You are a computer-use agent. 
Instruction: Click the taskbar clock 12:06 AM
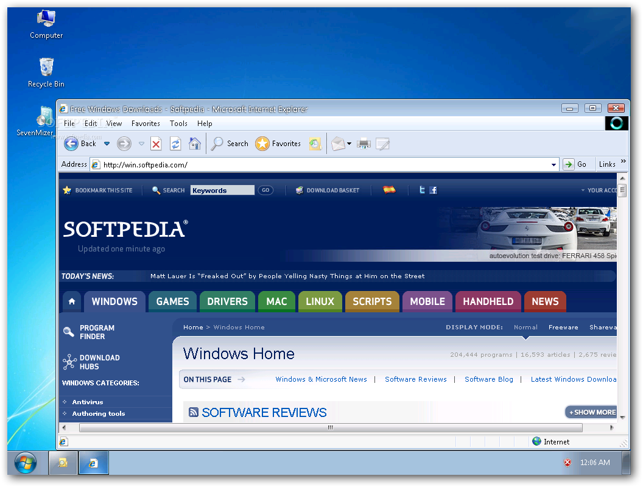click(x=595, y=463)
